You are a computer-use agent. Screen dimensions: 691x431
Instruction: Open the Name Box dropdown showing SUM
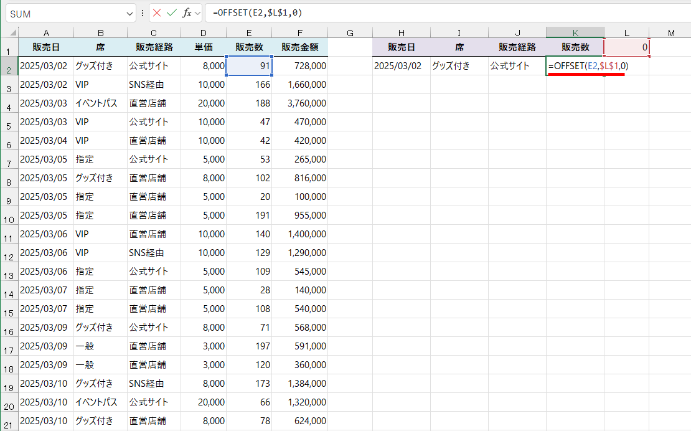pyautogui.click(x=131, y=13)
